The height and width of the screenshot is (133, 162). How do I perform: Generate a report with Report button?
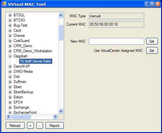[x=55, y=126]
